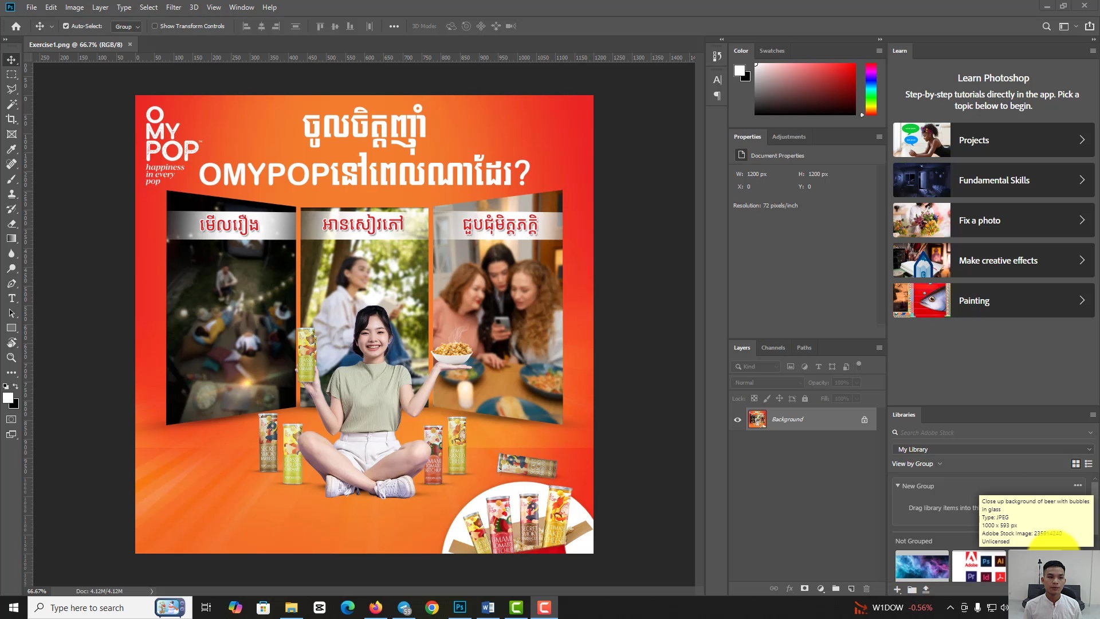The height and width of the screenshot is (619, 1100).
Task: Open Painting tutorials
Action: coord(993,300)
